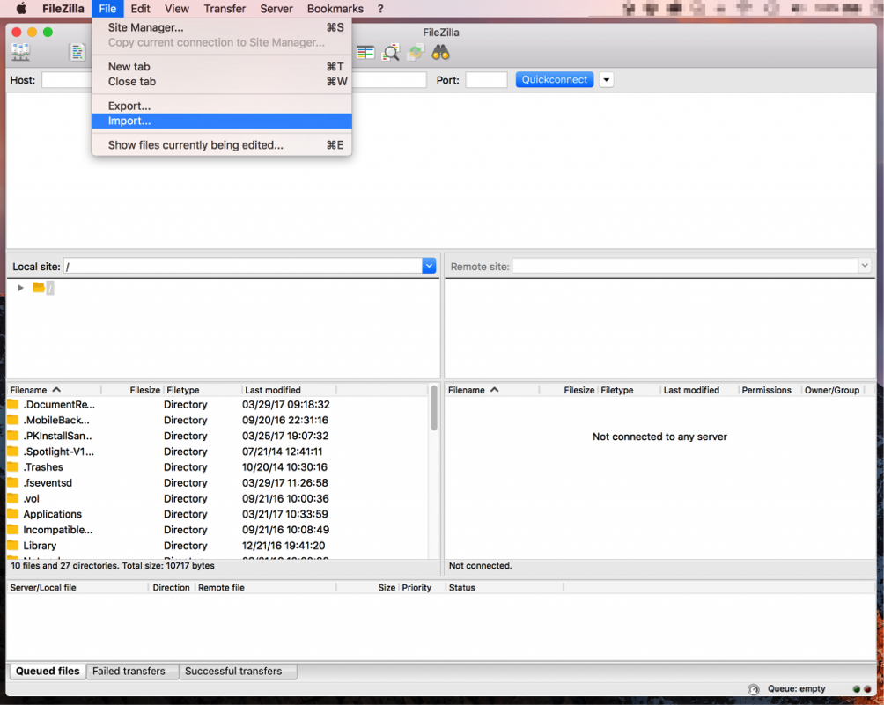Click queue Direction column header
Viewport: 884px width, 705px height.
click(172, 587)
